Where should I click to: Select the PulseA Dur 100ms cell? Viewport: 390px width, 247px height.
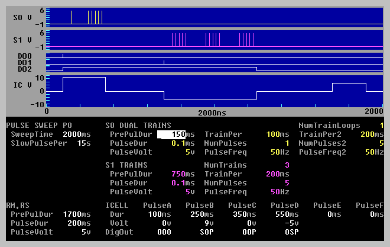click(x=160, y=214)
